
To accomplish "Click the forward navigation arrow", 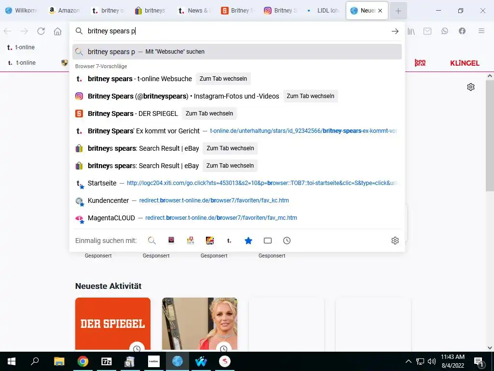I will point(24,31).
